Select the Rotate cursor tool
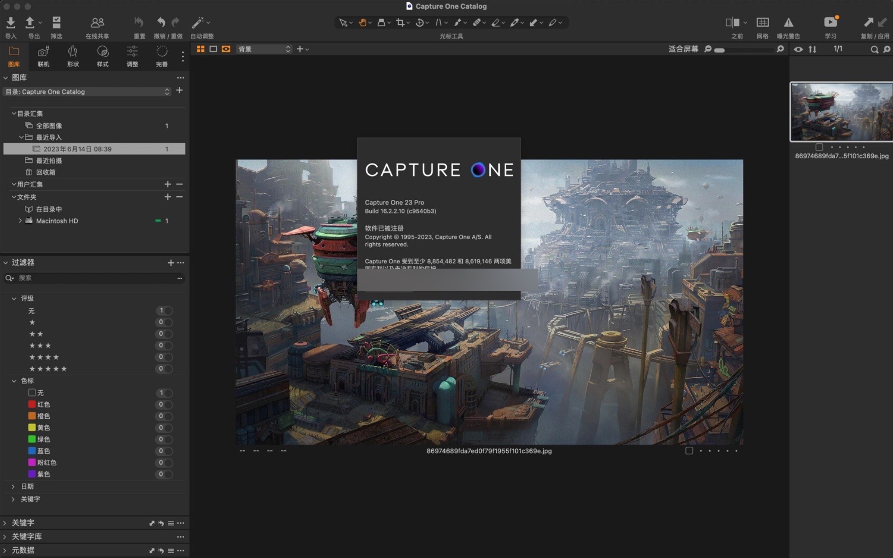This screenshot has width=893, height=558. [419, 22]
